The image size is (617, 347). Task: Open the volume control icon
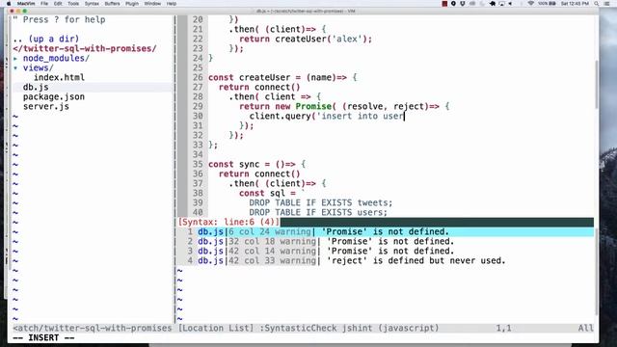pyautogui.click(x=510, y=4)
